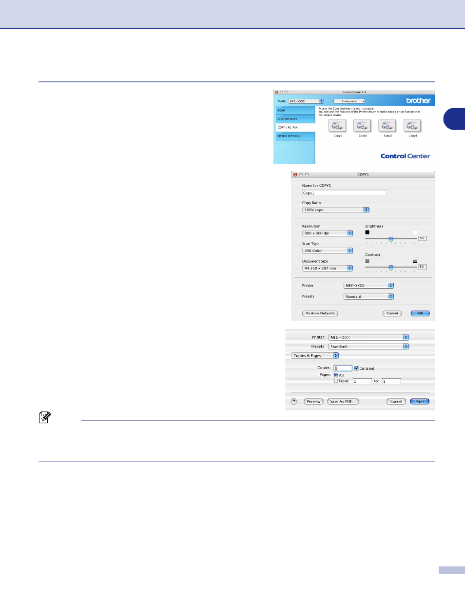The image size is (465, 602).
Task: Click the low contrast icon in COPY1 dialog
Action: point(368,261)
